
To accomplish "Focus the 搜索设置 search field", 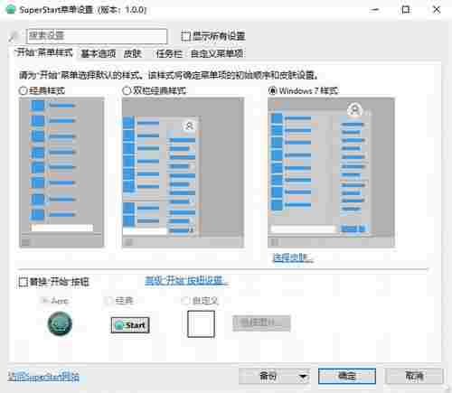I will tap(97, 36).
